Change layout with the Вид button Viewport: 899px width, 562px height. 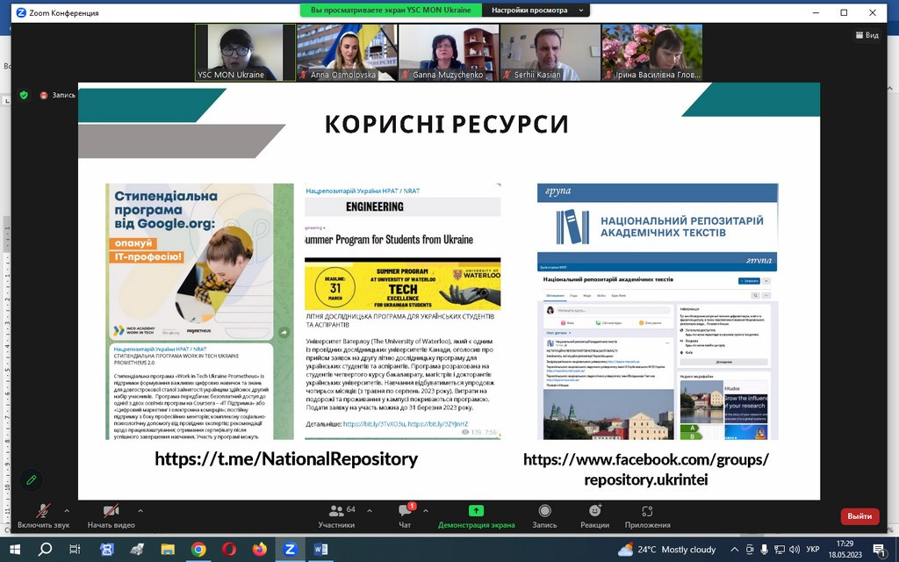point(867,35)
